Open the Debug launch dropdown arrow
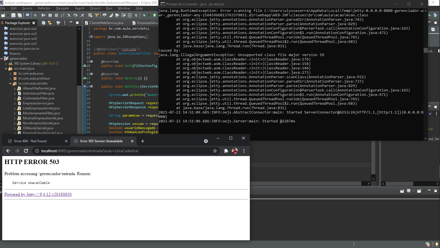The width and height of the screenshot is (440, 248). (149, 15)
